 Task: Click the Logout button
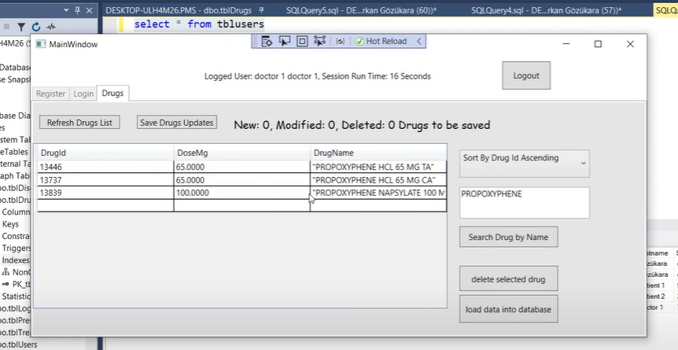pyautogui.click(x=525, y=76)
